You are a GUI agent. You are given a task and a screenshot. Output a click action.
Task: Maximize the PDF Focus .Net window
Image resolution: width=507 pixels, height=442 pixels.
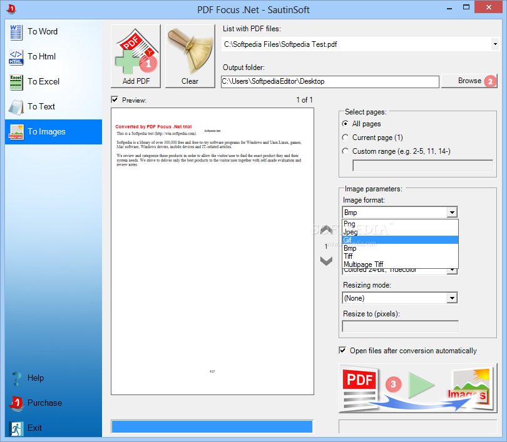click(466, 8)
